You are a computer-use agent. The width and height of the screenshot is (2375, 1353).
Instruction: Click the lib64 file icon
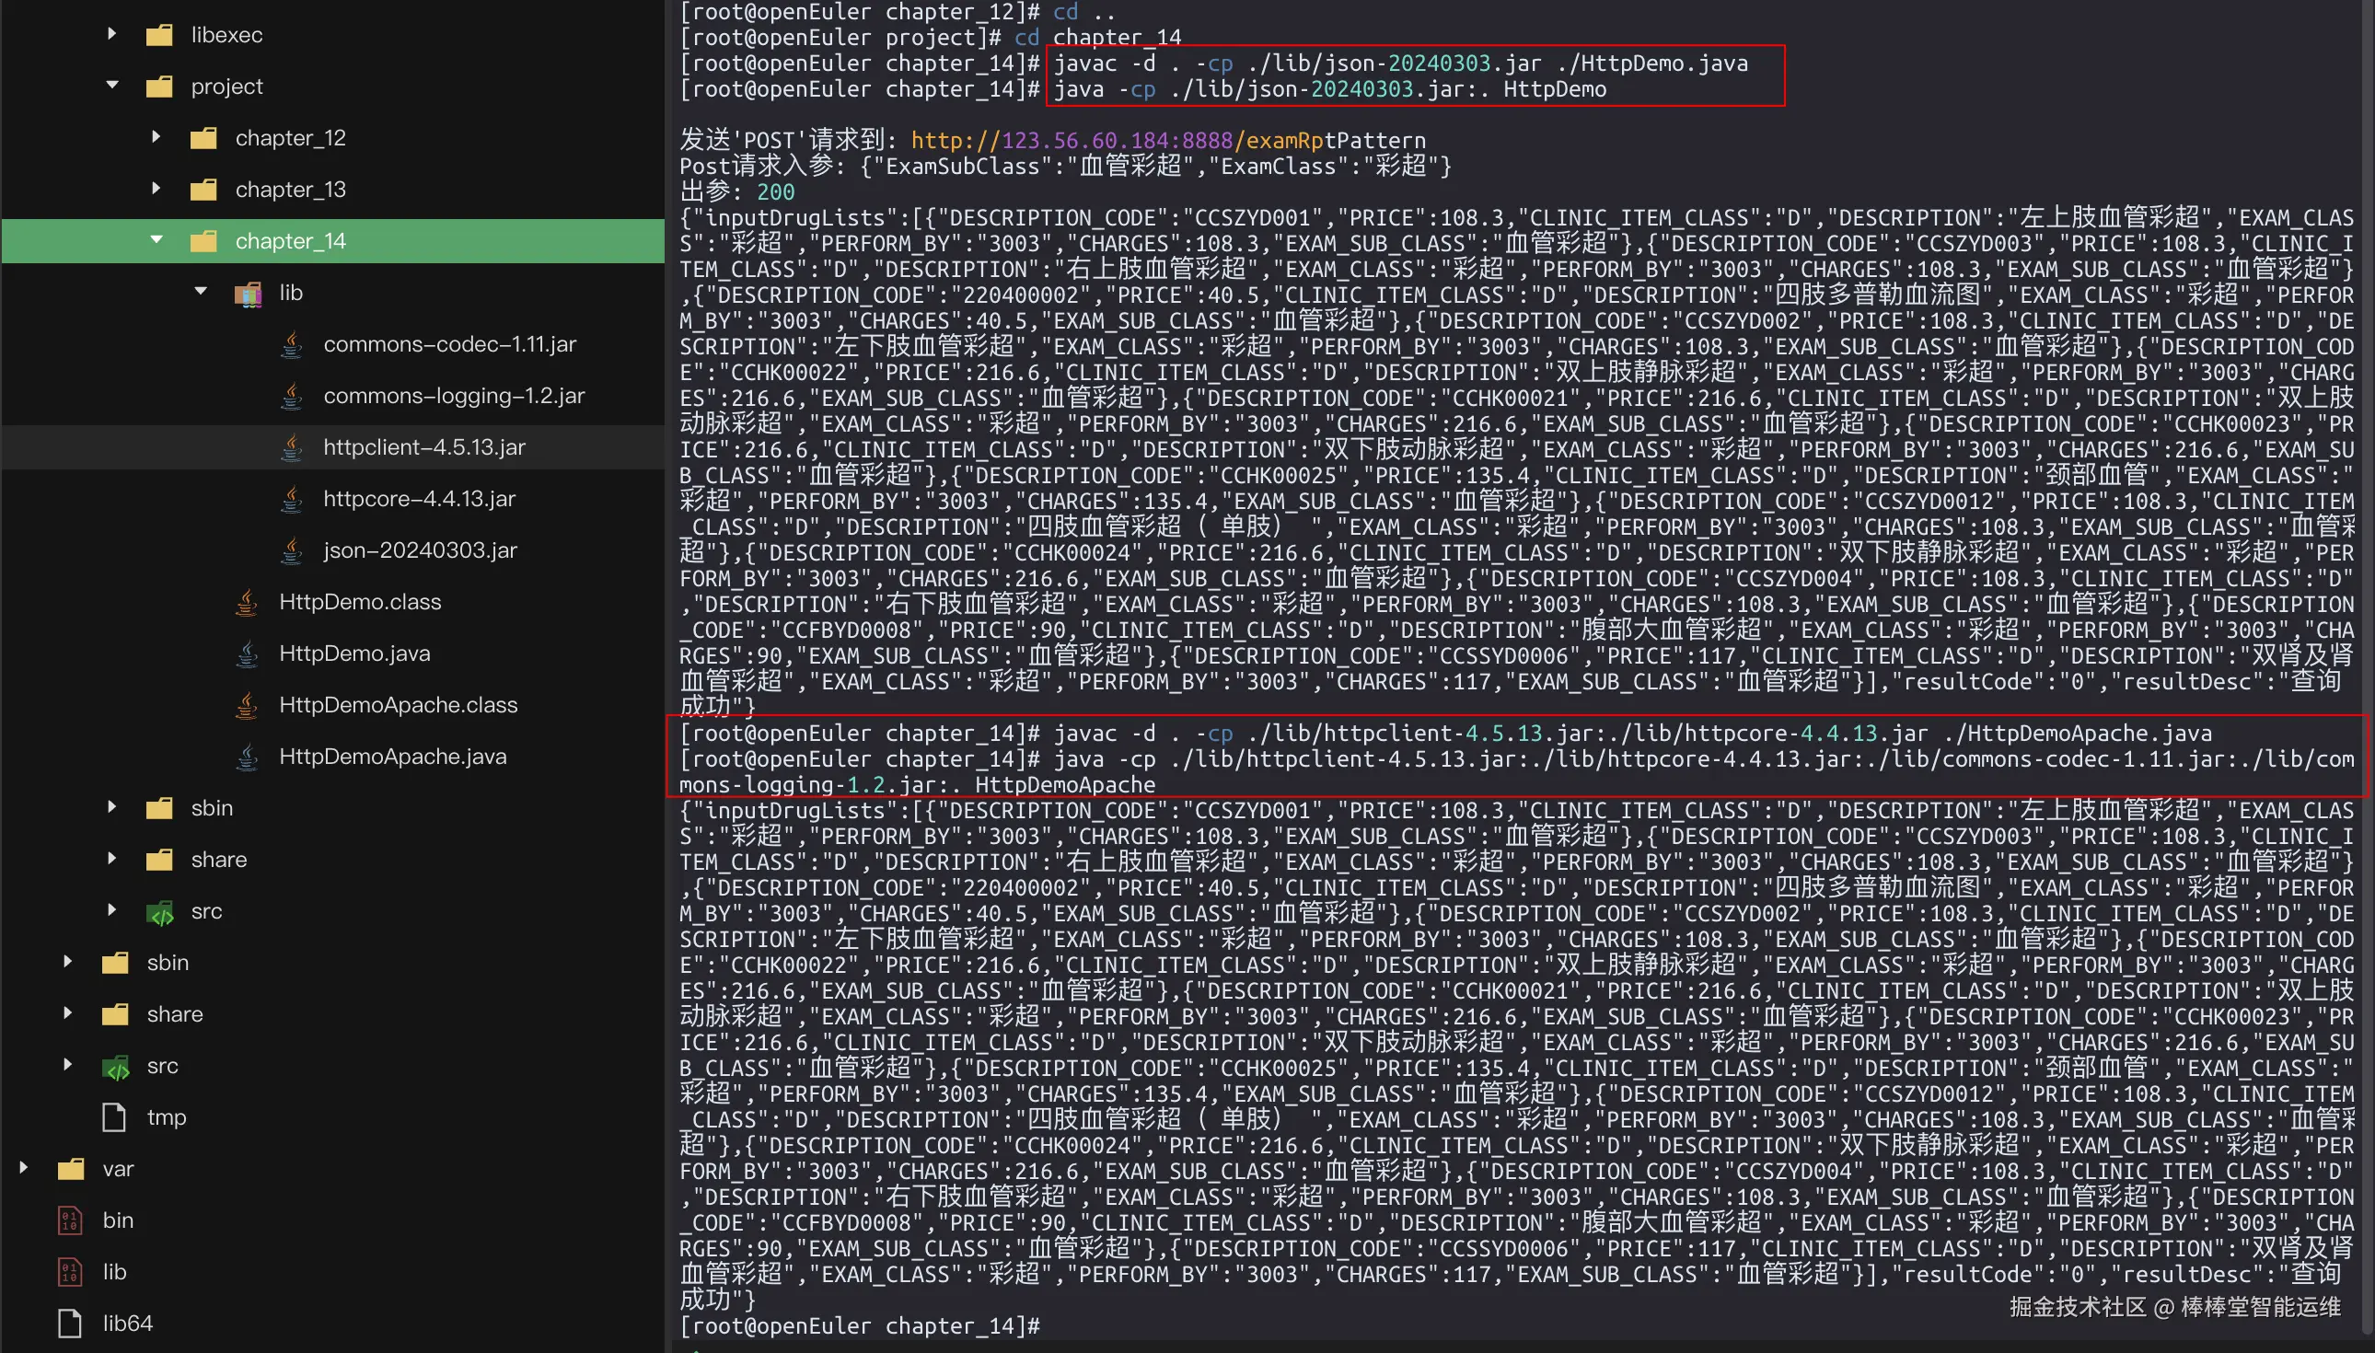71,1324
